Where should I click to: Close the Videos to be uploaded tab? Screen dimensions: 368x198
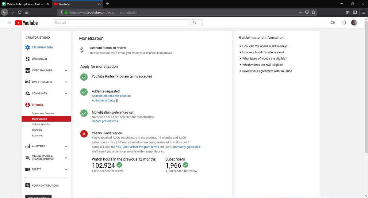point(48,4)
